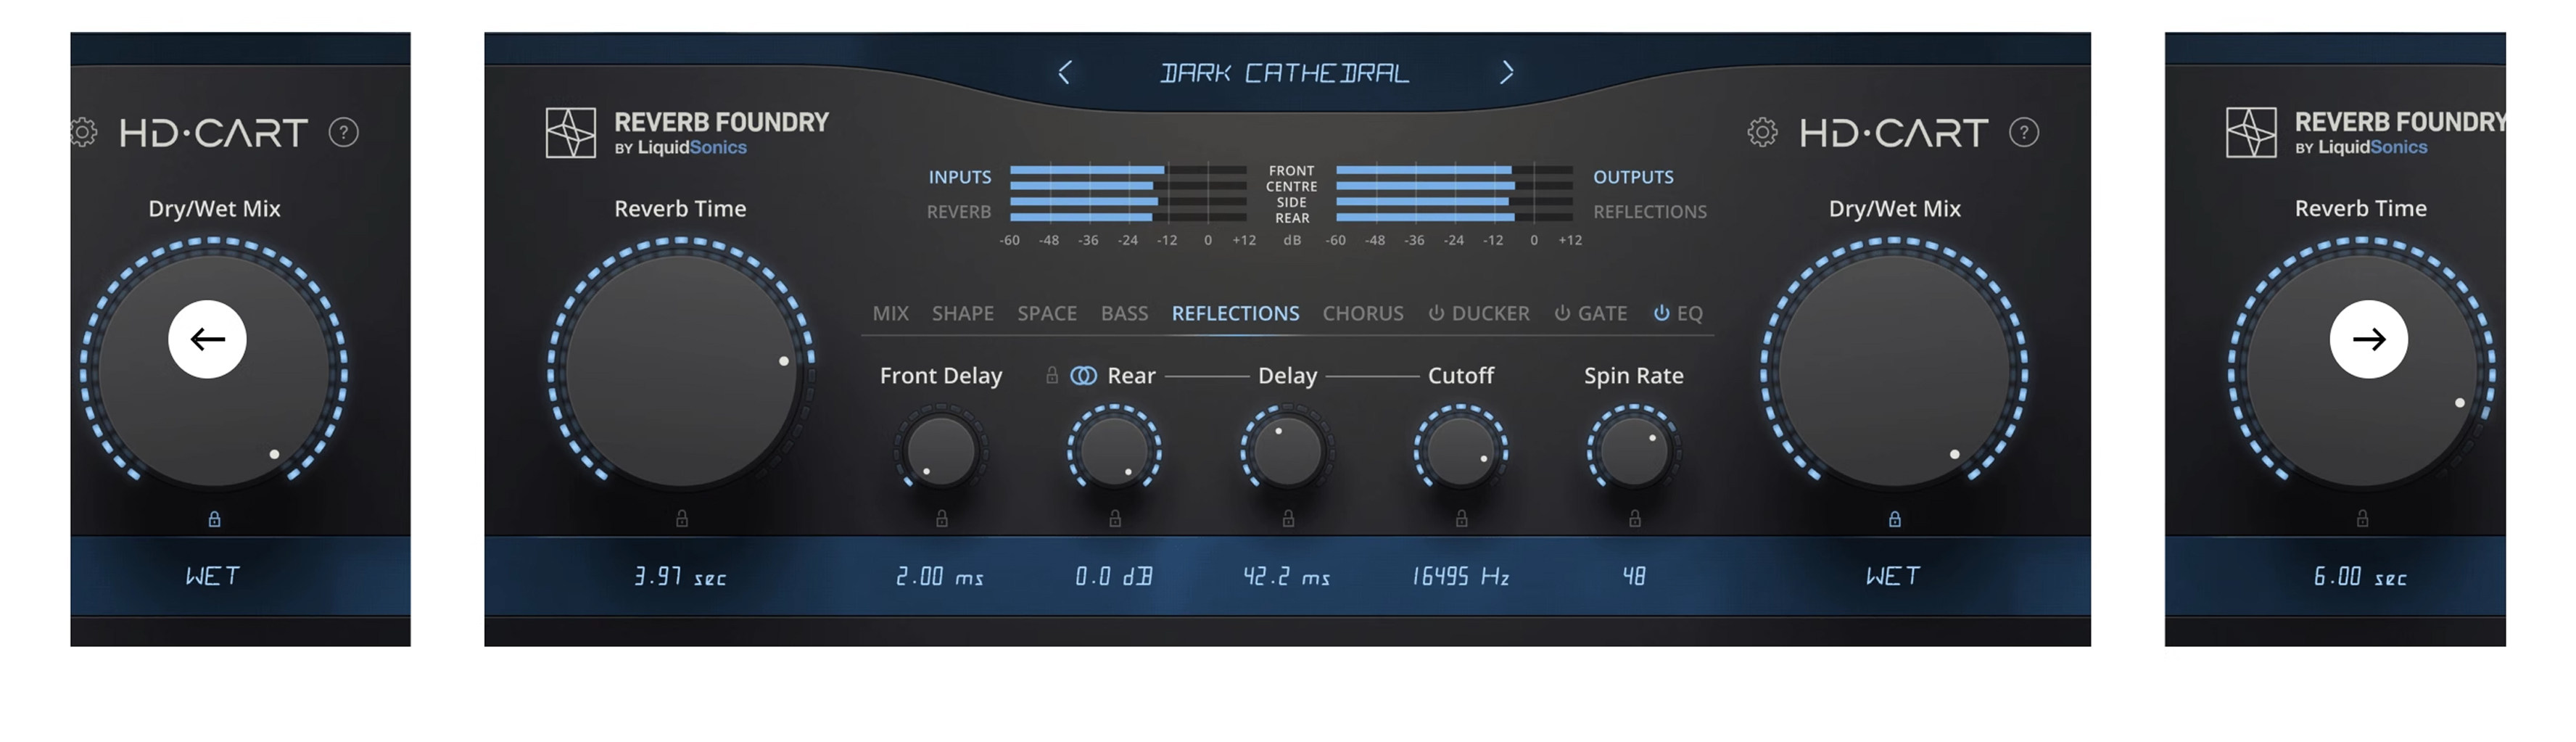
Task: Click the HD·CART logo in the center panel
Action: pos(1893,132)
